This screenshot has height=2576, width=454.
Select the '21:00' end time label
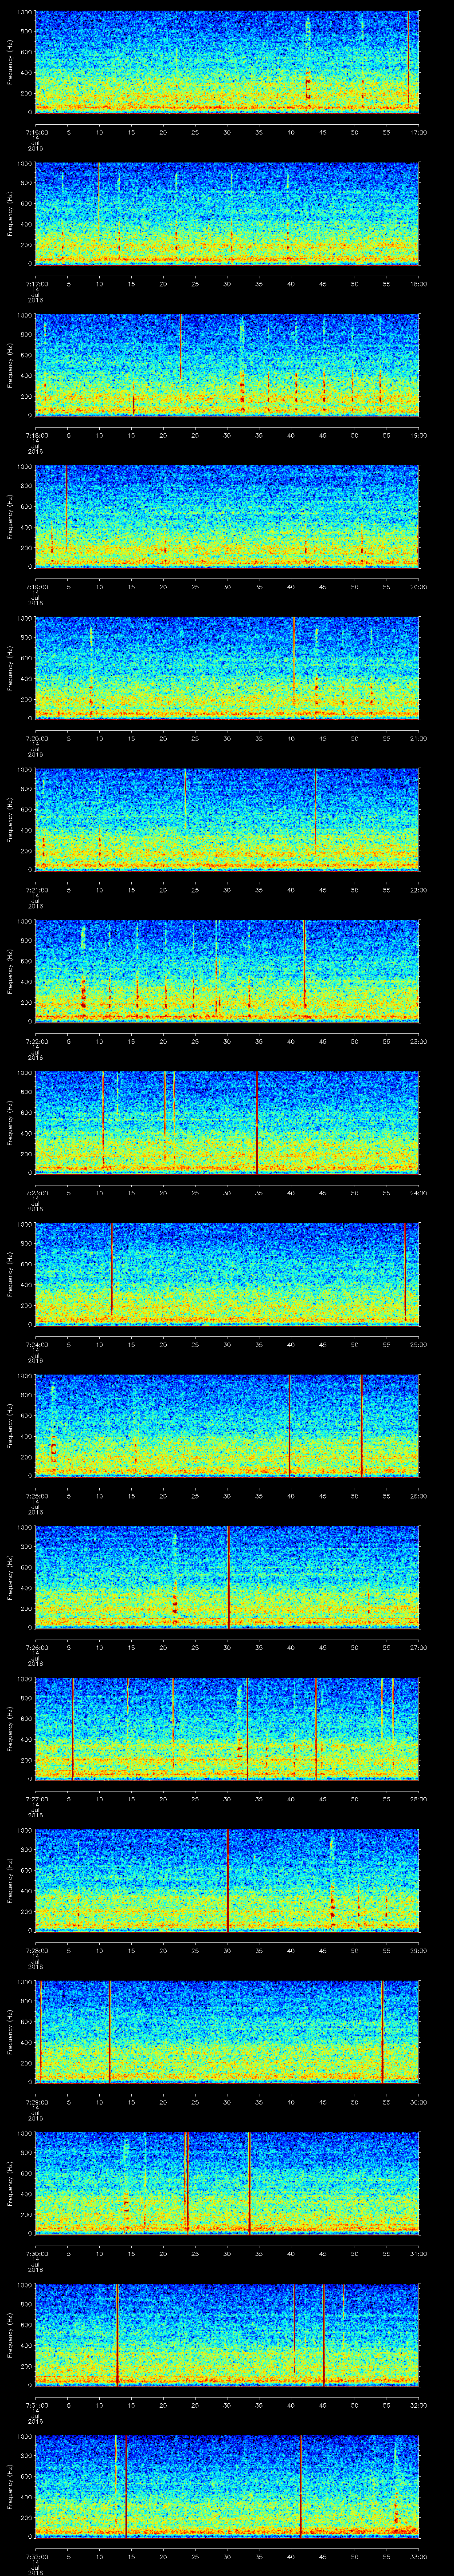pos(418,738)
